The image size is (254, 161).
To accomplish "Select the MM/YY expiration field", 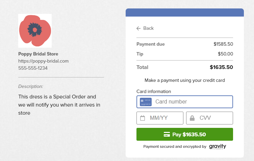I will pyautogui.click(x=160, y=118).
